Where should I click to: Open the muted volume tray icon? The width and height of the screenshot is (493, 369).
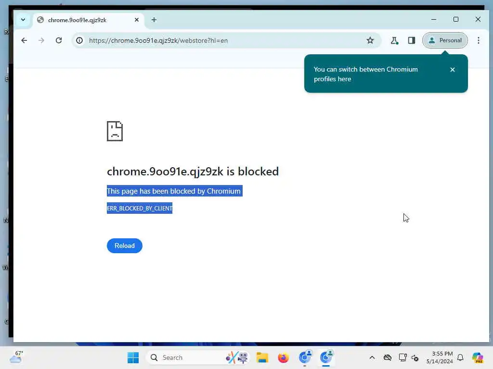(415, 358)
